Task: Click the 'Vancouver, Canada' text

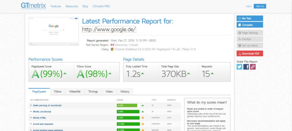Action: (x=126, y=45)
